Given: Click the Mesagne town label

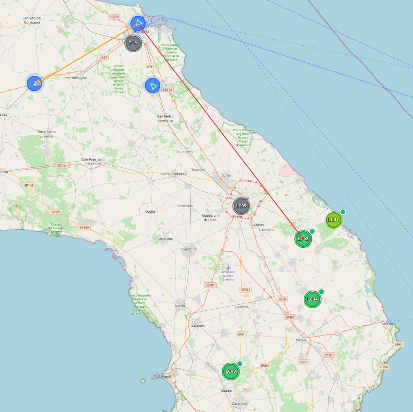Looking at the screenshot, I should click(79, 78).
